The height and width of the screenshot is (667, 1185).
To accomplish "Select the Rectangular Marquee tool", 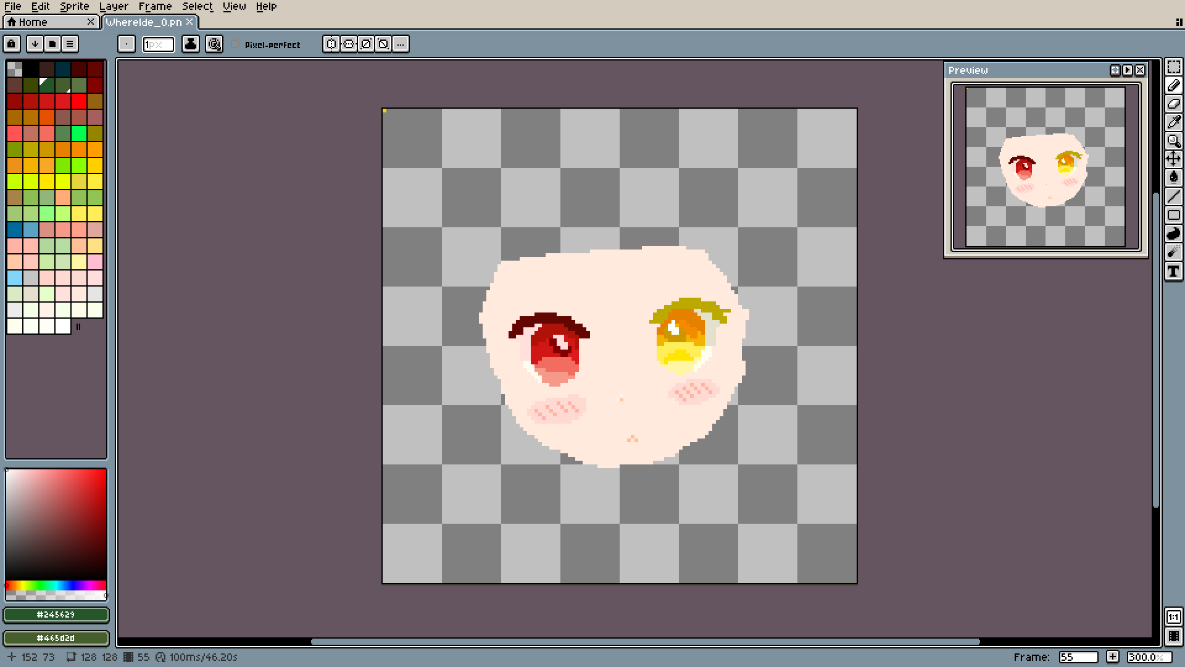I will pyautogui.click(x=1173, y=67).
